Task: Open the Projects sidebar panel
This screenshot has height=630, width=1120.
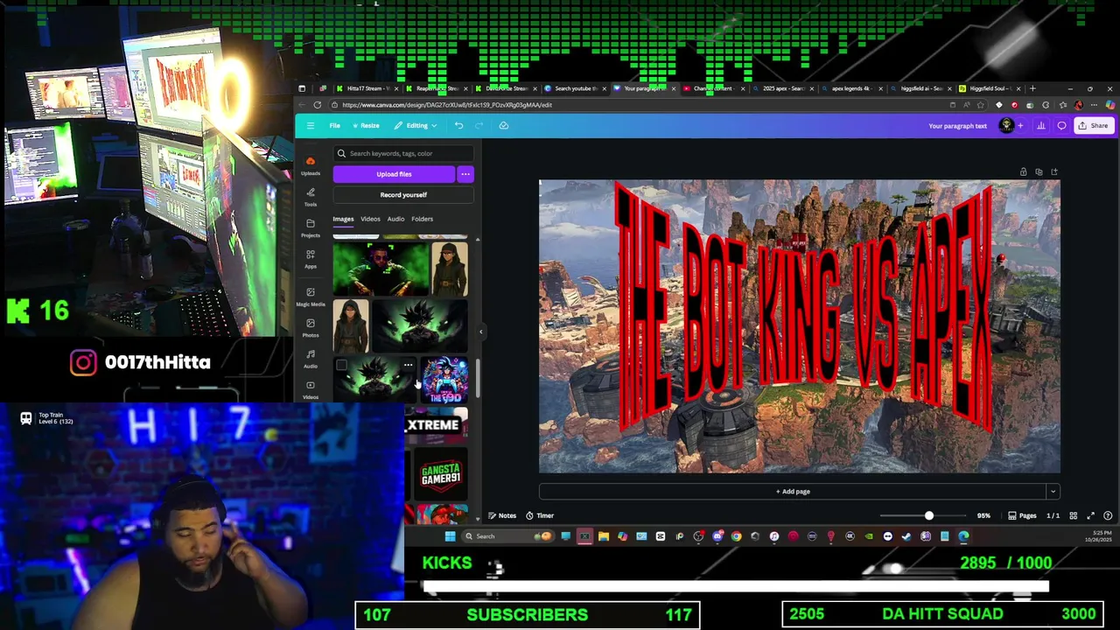Action: [311, 228]
